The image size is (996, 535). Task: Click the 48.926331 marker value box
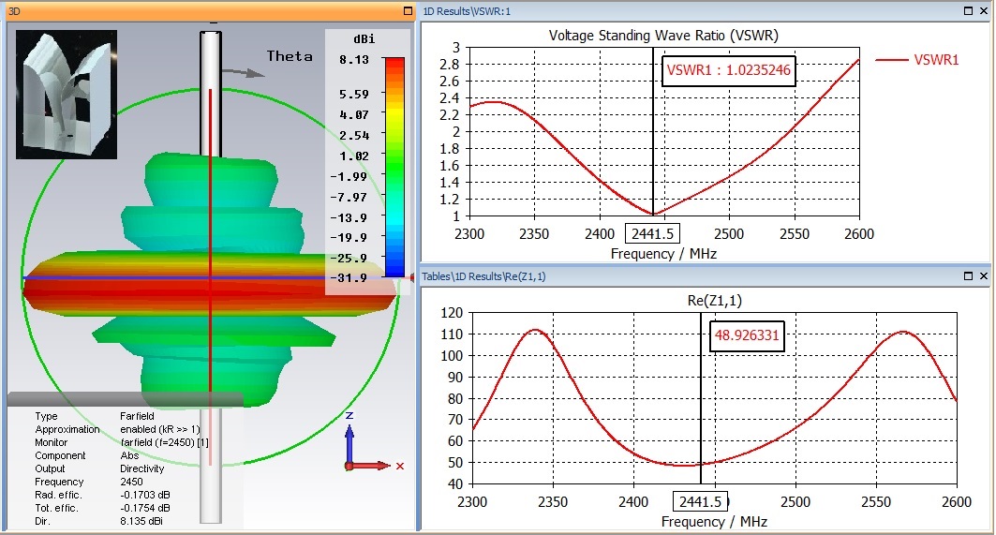pyautogui.click(x=747, y=334)
